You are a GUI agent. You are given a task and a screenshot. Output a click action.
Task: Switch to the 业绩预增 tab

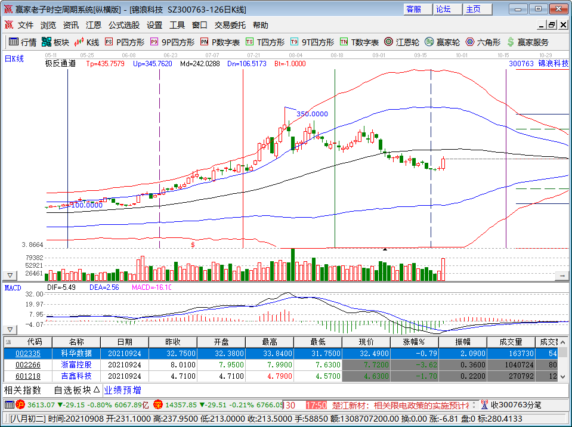coord(123,390)
